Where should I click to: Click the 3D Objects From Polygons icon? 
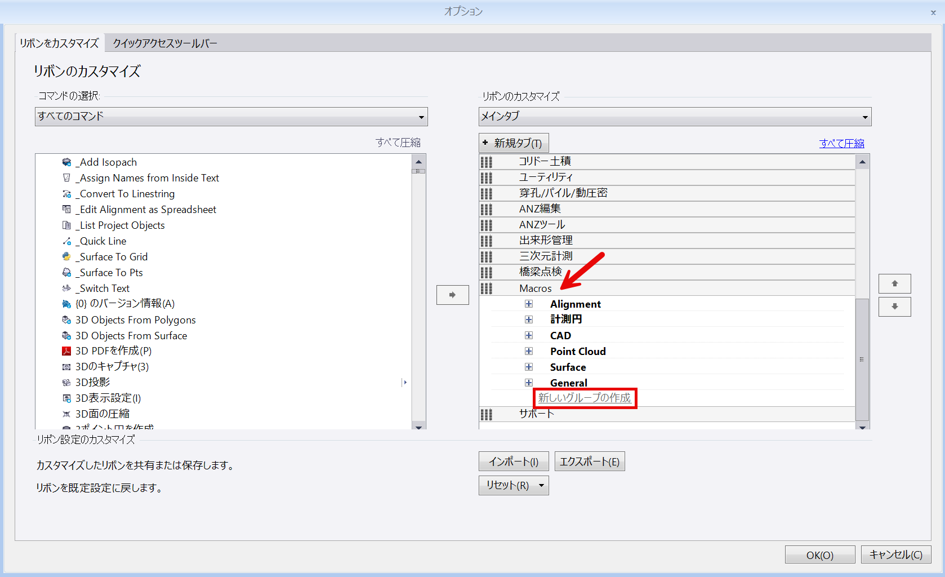(x=66, y=320)
